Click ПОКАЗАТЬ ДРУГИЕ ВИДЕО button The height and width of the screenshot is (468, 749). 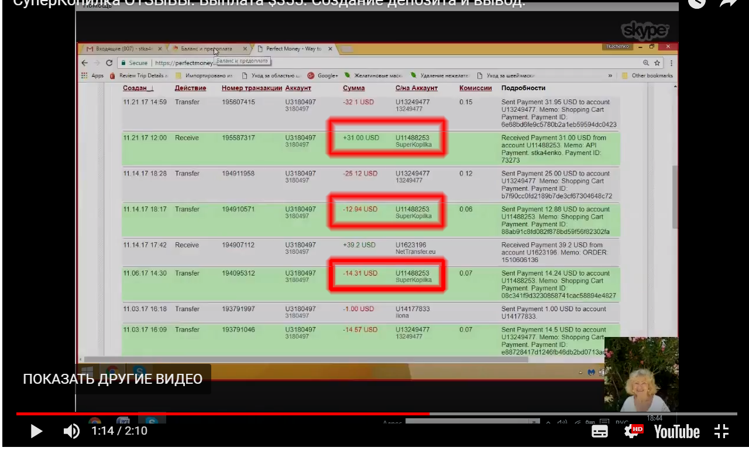coord(113,379)
